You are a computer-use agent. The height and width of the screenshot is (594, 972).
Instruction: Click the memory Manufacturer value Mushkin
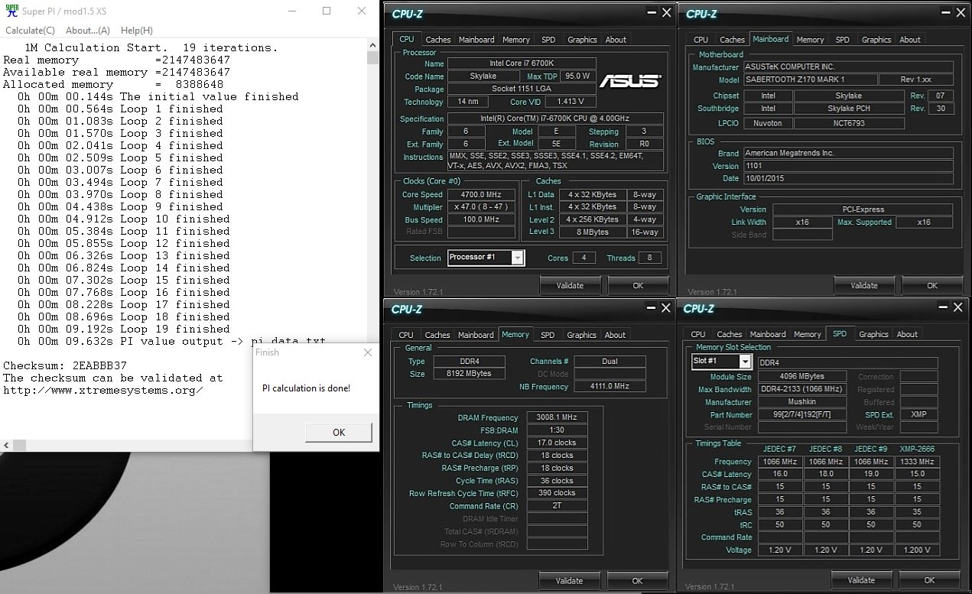pos(801,402)
